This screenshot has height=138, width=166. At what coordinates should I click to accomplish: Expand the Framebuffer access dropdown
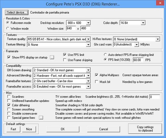coord(62,86)
